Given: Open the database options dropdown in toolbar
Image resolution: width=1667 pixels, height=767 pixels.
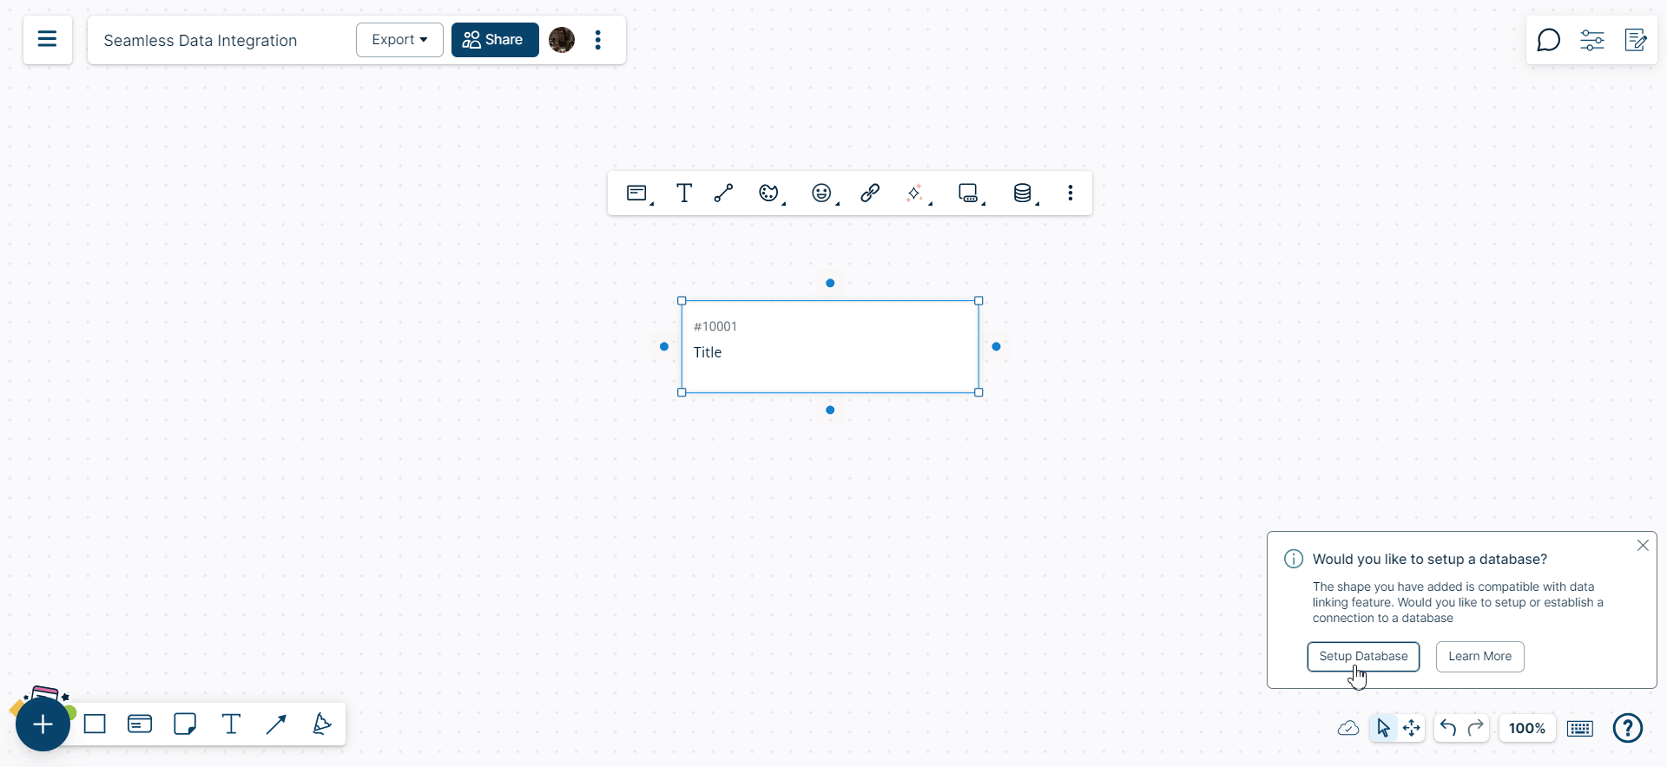Looking at the screenshot, I should coord(1024,193).
